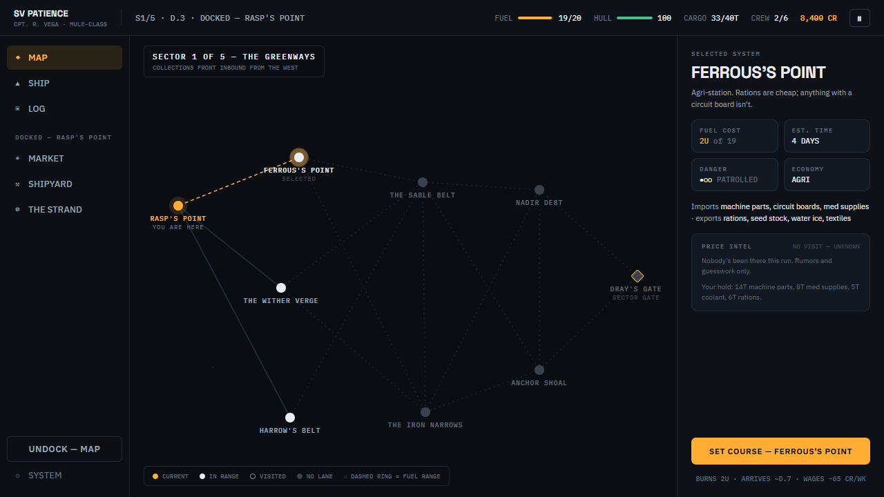The height and width of the screenshot is (497, 884).
Task: Select The Iron Narrows node
Action: tap(425, 412)
